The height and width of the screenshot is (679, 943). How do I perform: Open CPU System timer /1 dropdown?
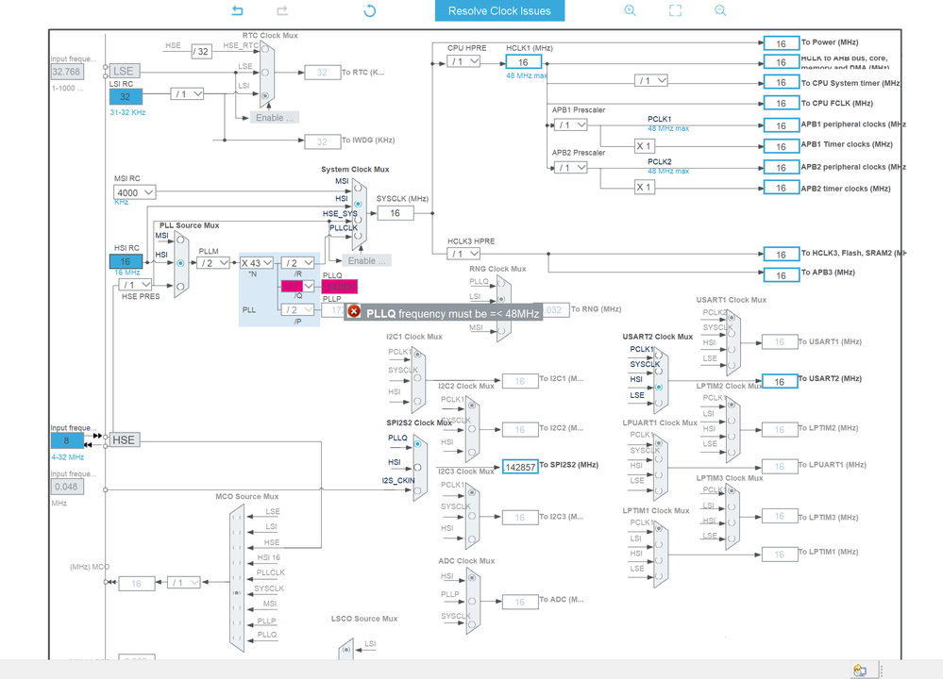coord(651,80)
